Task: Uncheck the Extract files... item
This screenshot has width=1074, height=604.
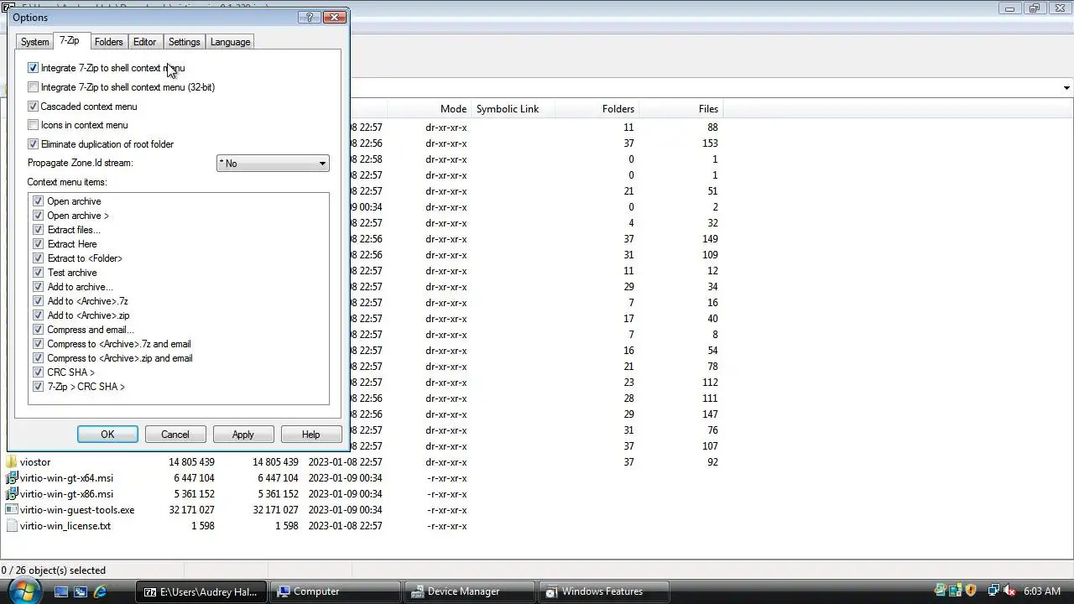Action: pyautogui.click(x=38, y=230)
